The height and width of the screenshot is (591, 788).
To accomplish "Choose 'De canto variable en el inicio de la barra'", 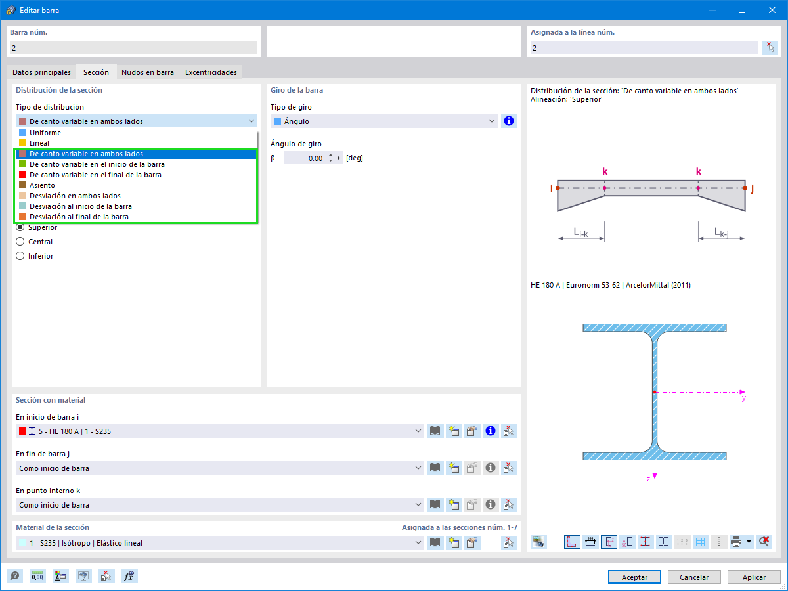I will pyautogui.click(x=136, y=164).
